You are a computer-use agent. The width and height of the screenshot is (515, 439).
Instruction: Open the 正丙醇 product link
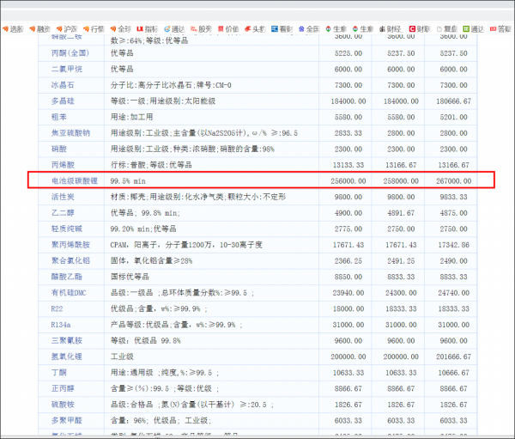(x=63, y=388)
